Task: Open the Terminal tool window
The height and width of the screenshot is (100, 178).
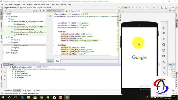Action: click(x=8, y=91)
